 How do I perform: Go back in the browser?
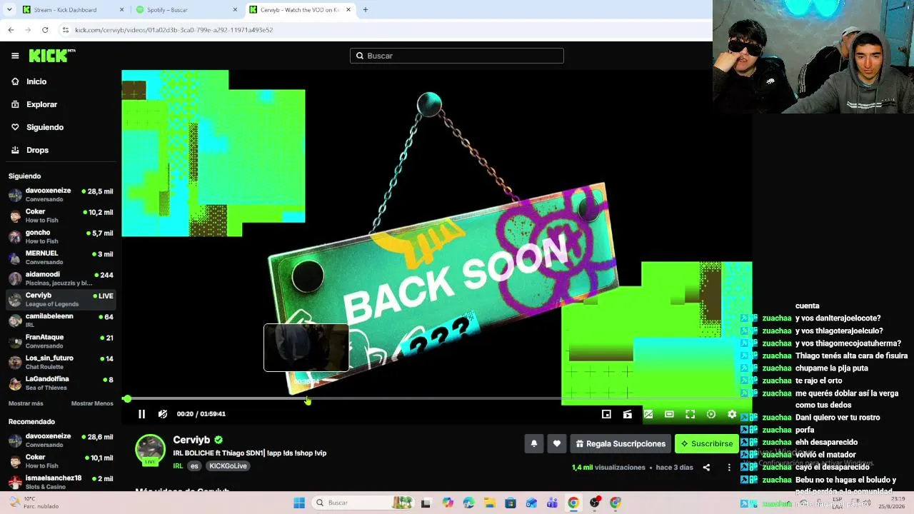[11, 30]
